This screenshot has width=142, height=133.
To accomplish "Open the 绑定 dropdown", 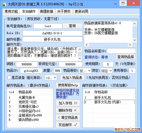I will pos(106,71).
